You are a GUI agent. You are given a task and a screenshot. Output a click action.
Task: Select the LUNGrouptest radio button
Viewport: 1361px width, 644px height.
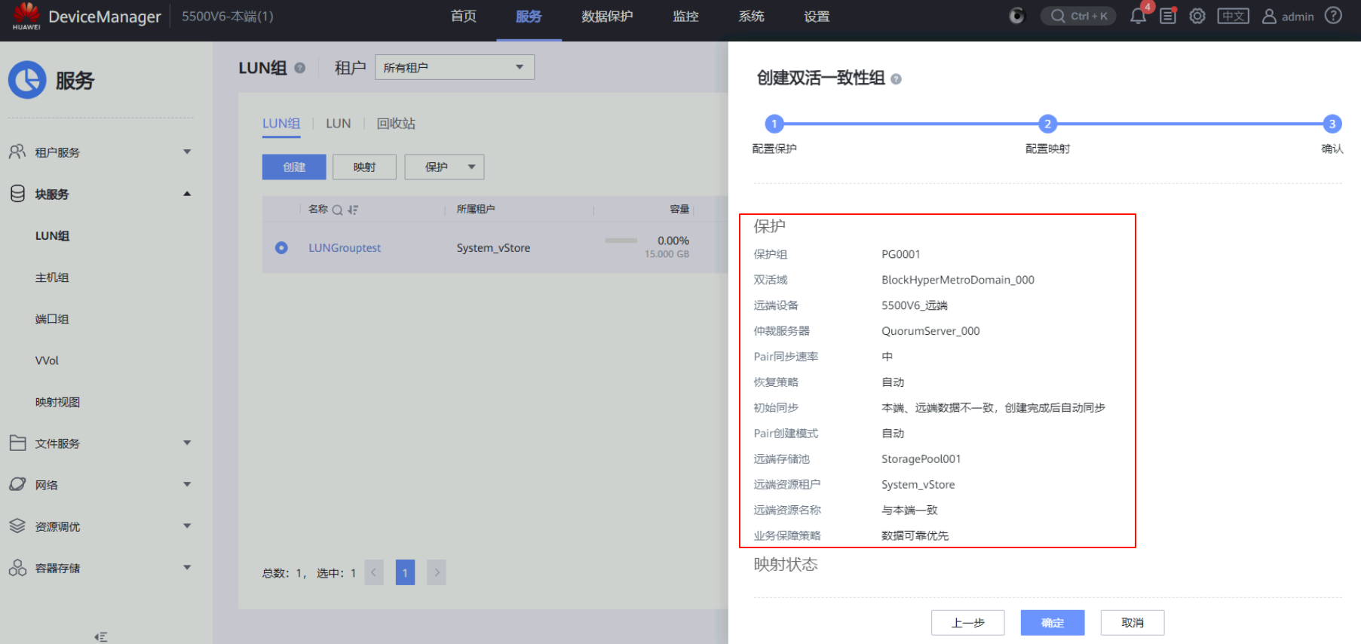point(281,247)
